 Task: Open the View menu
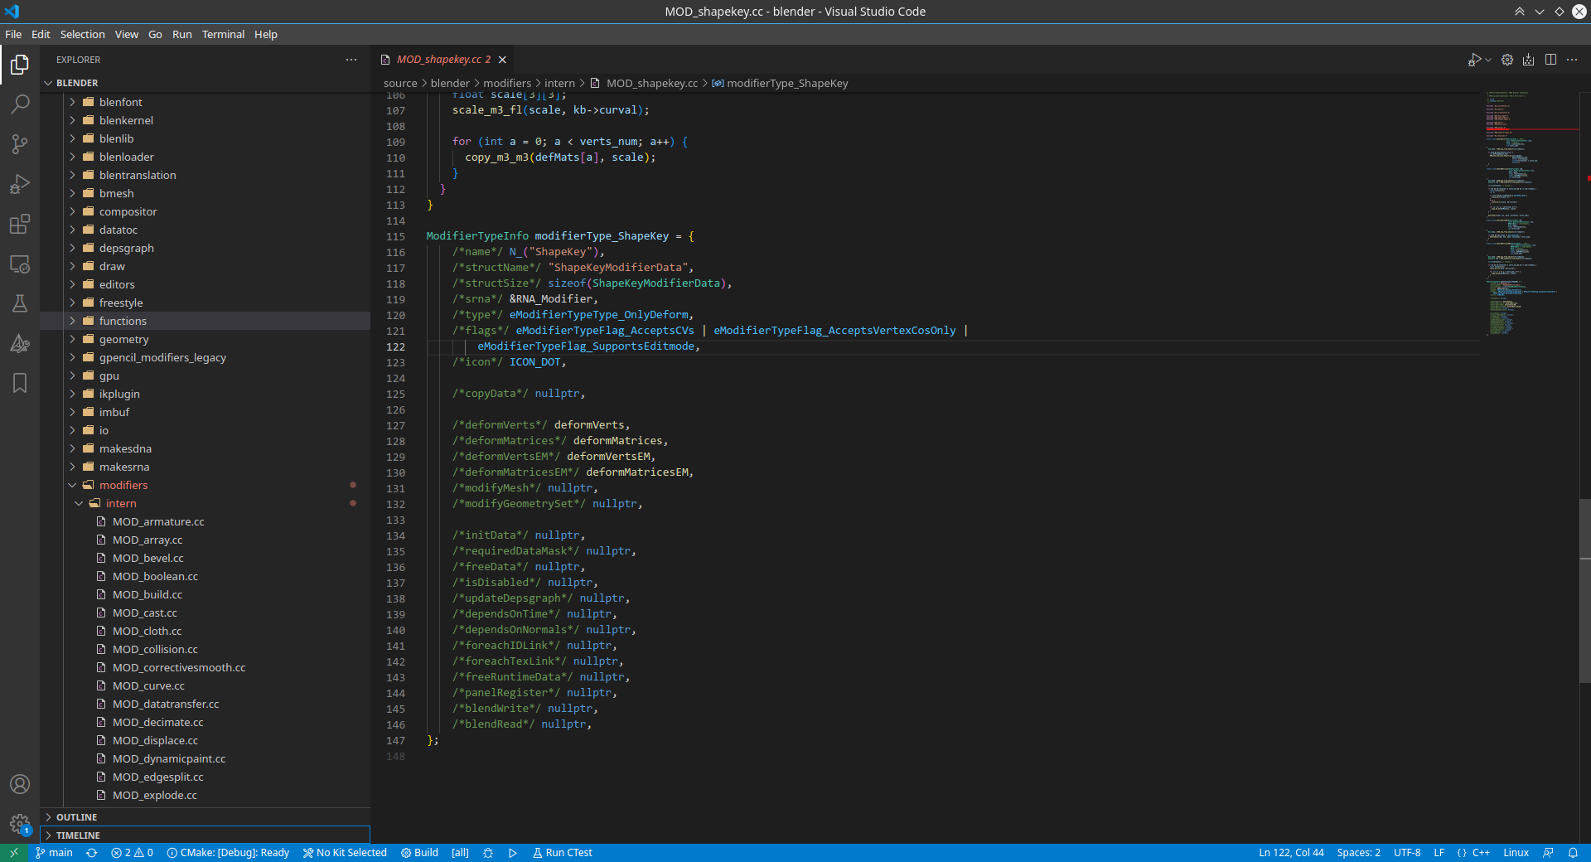[x=126, y=34]
